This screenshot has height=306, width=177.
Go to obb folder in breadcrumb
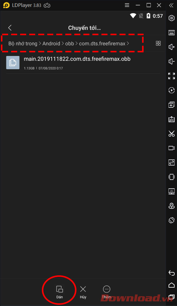click(70, 44)
